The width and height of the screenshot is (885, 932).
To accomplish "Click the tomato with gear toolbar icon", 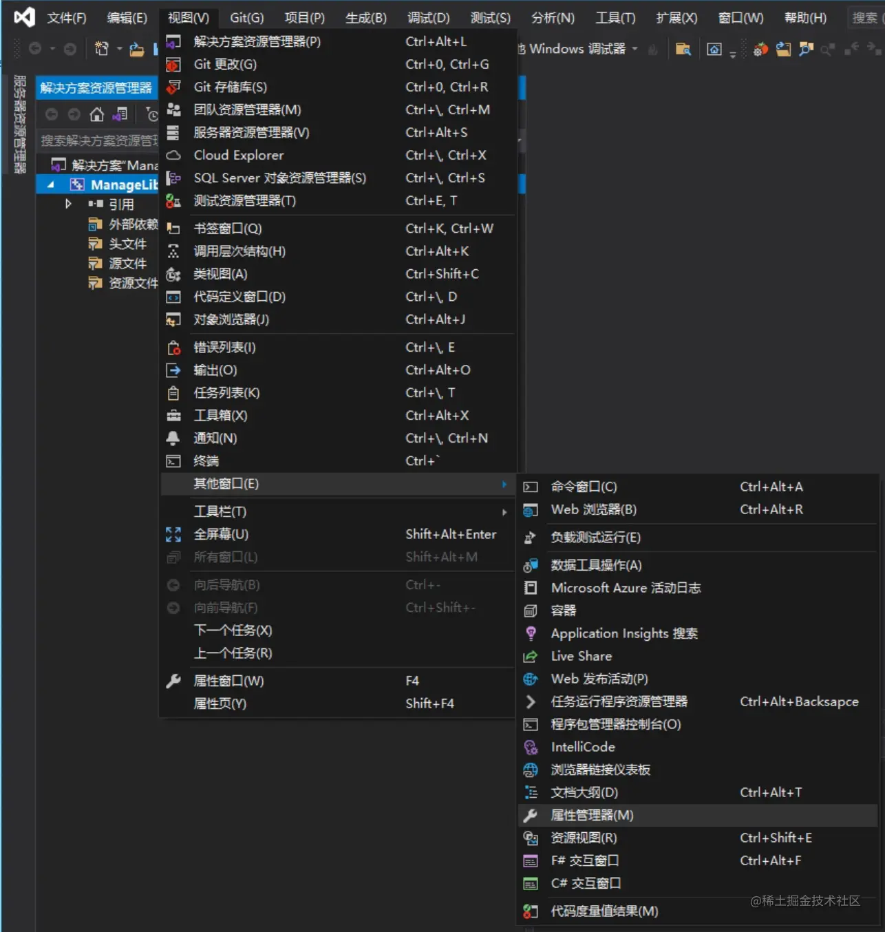I will point(760,49).
